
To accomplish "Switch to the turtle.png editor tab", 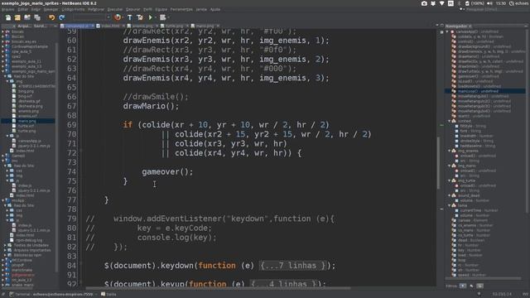I will (174, 26).
